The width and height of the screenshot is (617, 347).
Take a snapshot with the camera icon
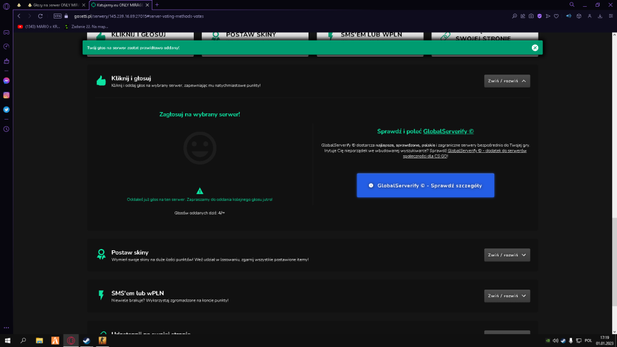pos(531,16)
